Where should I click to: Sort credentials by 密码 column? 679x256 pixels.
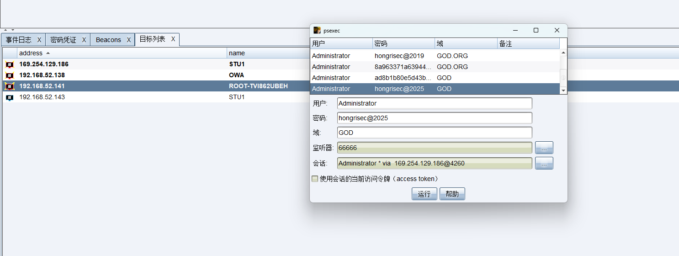[x=403, y=43]
